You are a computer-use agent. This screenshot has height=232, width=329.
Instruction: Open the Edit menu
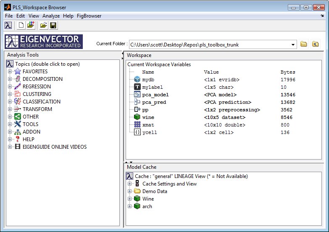click(21, 16)
